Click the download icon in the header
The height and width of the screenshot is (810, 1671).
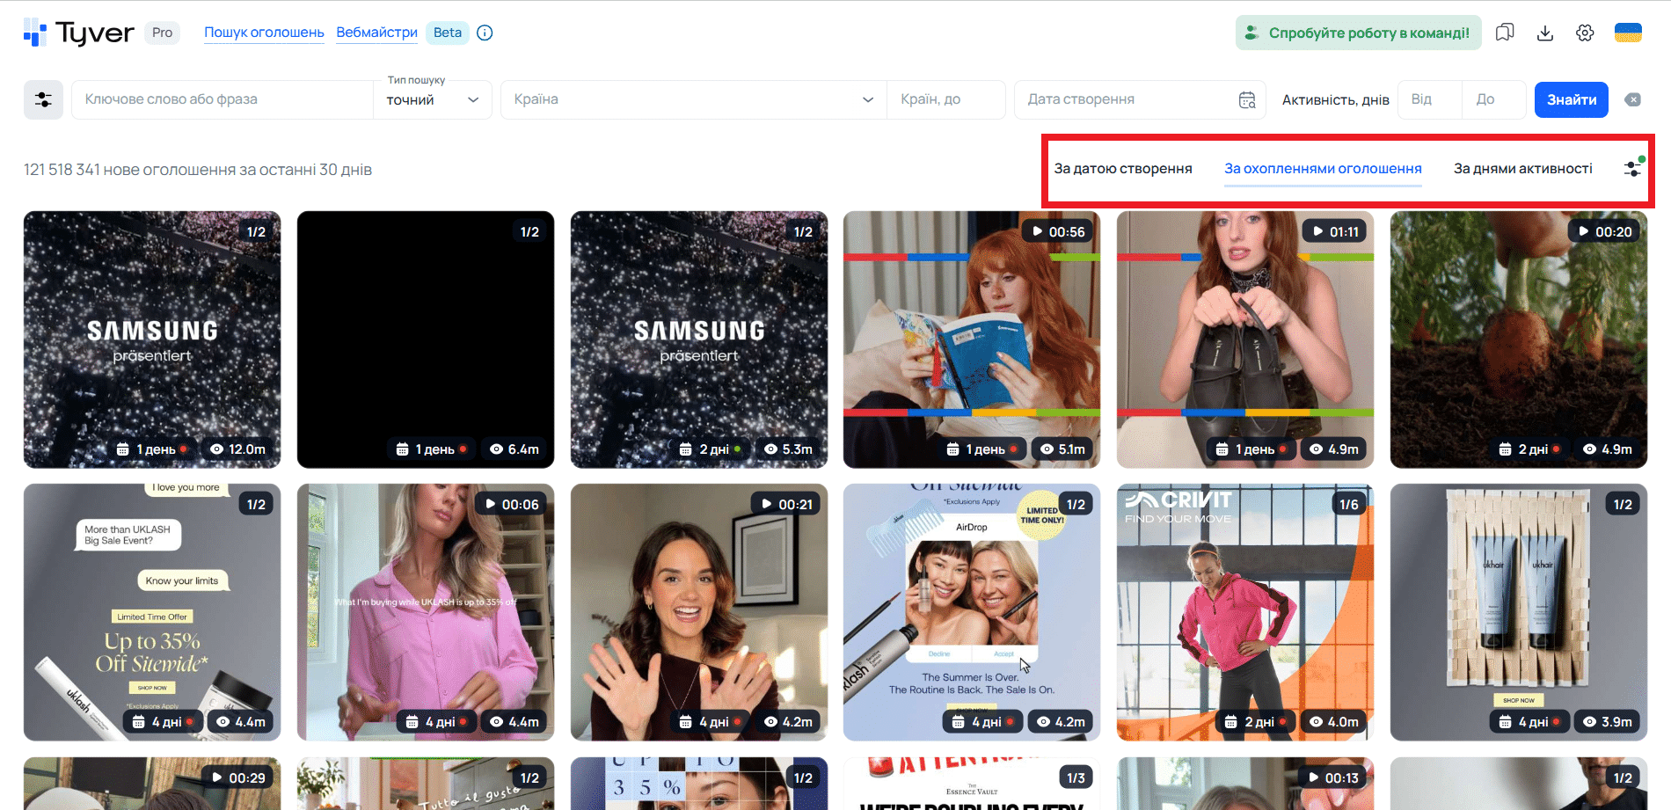coord(1545,33)
